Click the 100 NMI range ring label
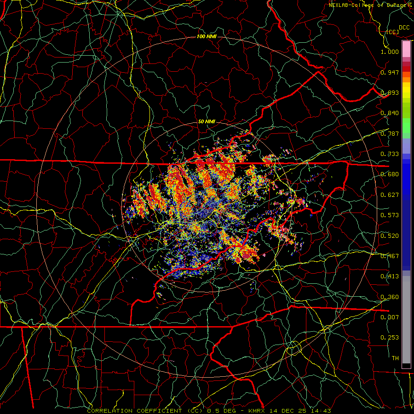Image resolution: width=414 pixels, height=414 pixels. click(x=207, y=36)
